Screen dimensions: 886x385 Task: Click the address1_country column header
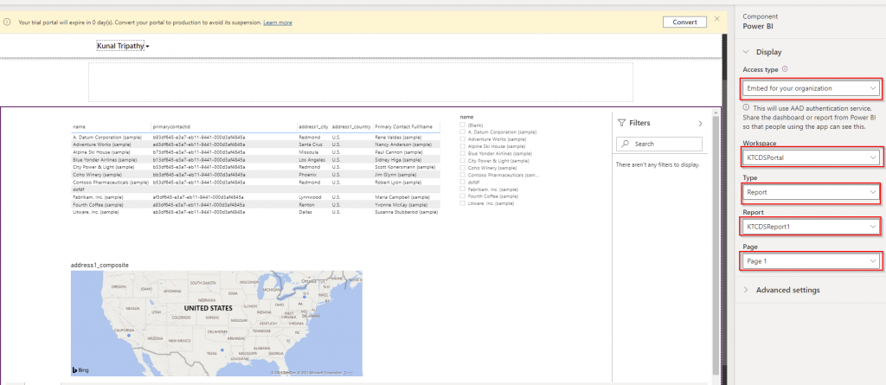click(x=351, y=127)
